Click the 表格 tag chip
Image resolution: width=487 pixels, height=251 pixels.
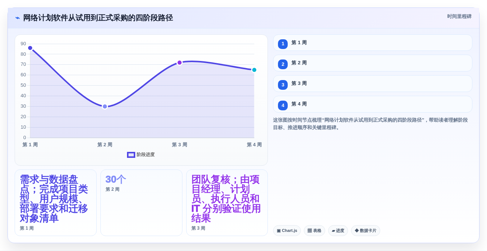pyautogui.click(x=314, y=230)
